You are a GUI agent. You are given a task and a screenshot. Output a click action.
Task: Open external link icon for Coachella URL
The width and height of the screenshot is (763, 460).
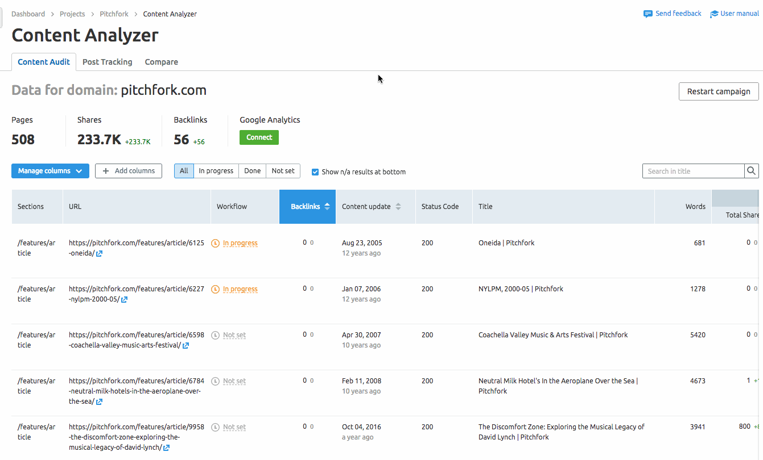185,345
